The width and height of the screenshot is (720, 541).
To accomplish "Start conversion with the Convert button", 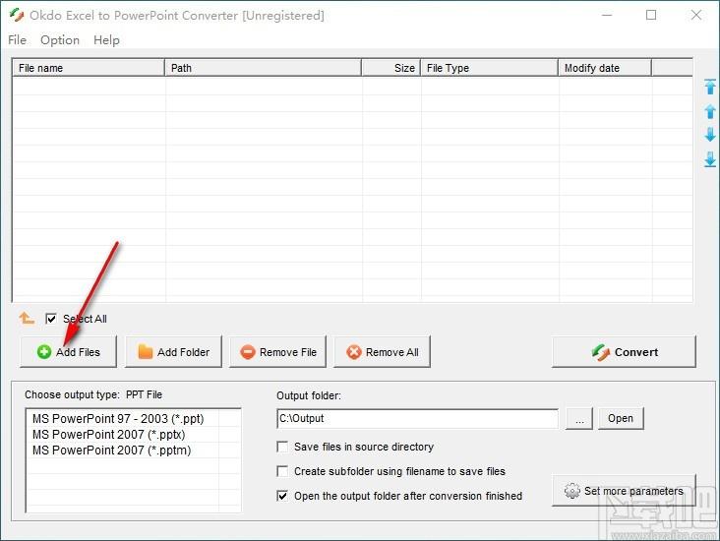I will pos(624,352).
